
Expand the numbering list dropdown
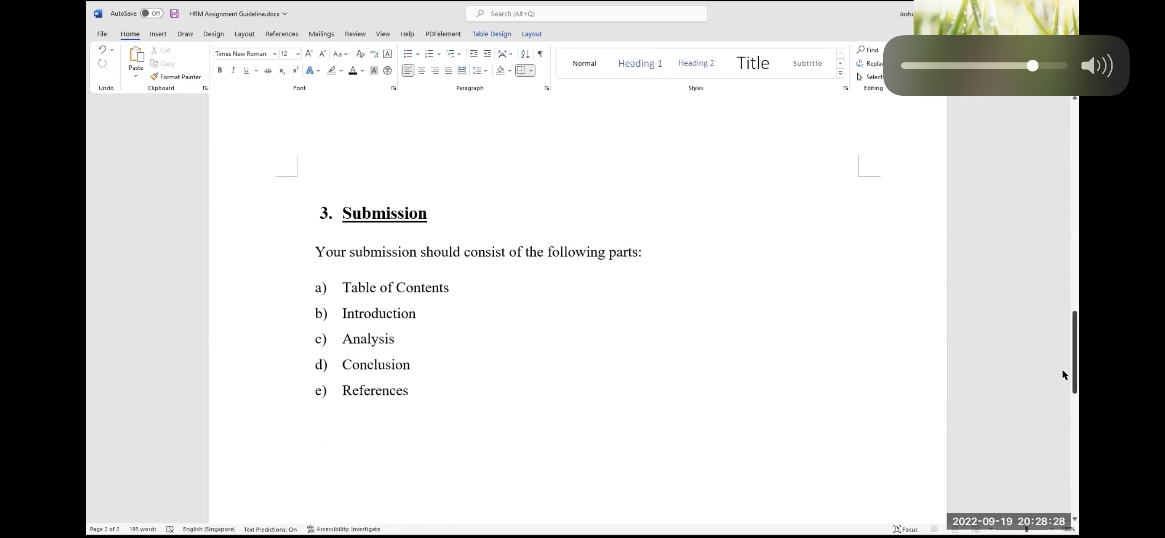pos(439,54)
